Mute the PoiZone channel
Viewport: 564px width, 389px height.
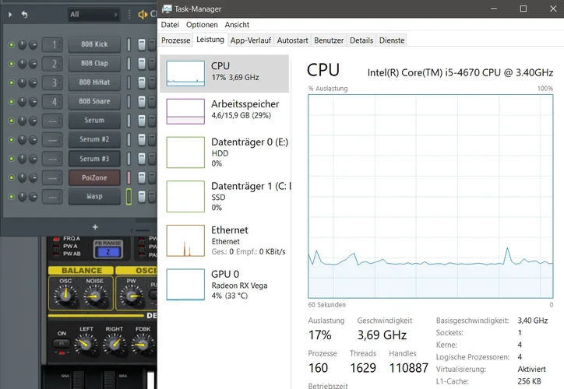11,178
